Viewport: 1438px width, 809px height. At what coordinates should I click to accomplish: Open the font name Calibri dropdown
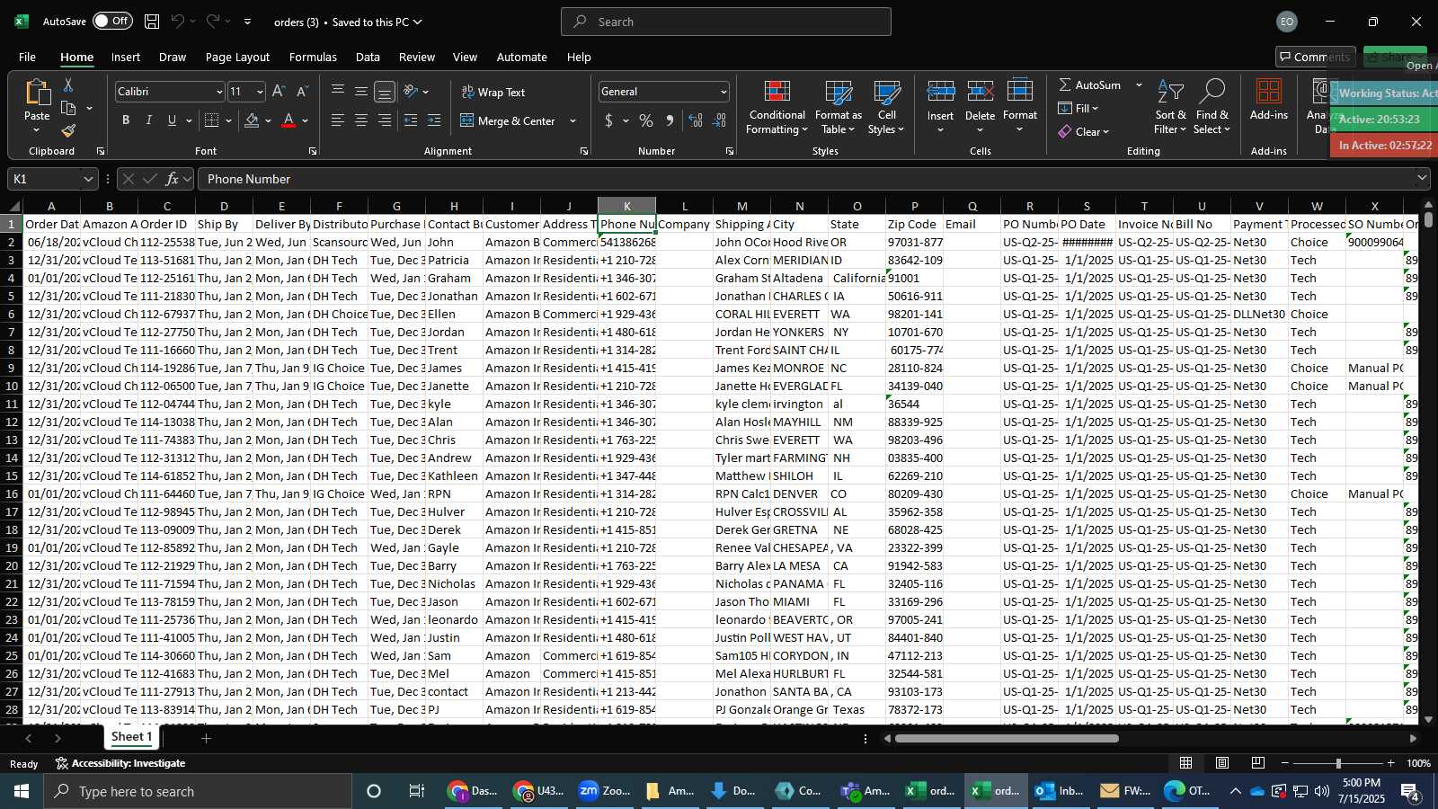pyautogui.click(x=218, y=92)
